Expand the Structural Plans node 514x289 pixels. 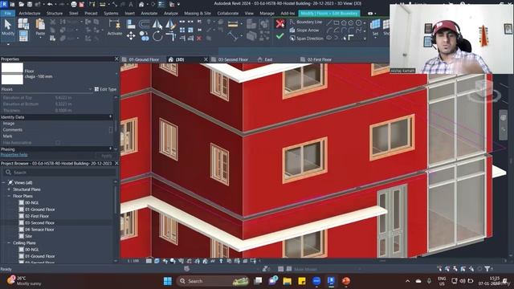point(9,189)
